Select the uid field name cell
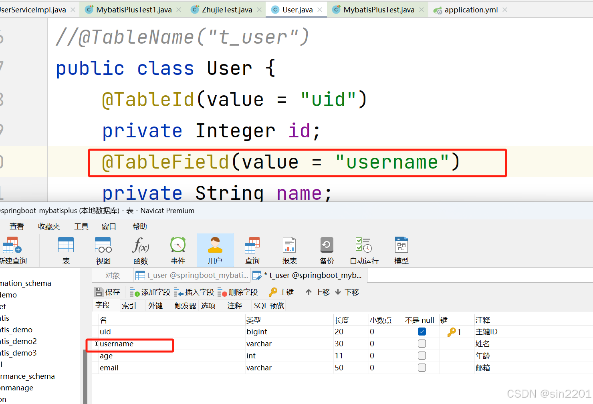Viewport: 593px width, 404px height. (172, 332)
